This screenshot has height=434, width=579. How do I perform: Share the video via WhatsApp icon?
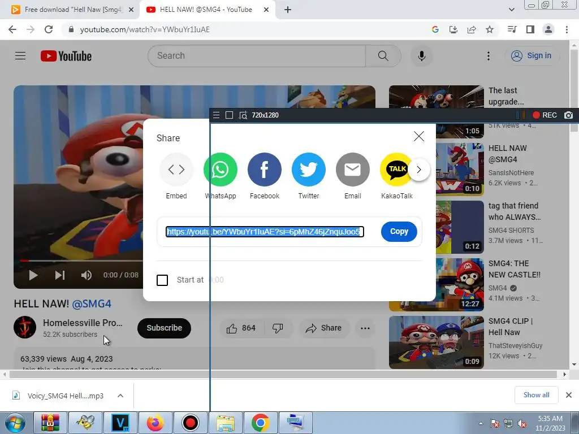coord(221,170)
